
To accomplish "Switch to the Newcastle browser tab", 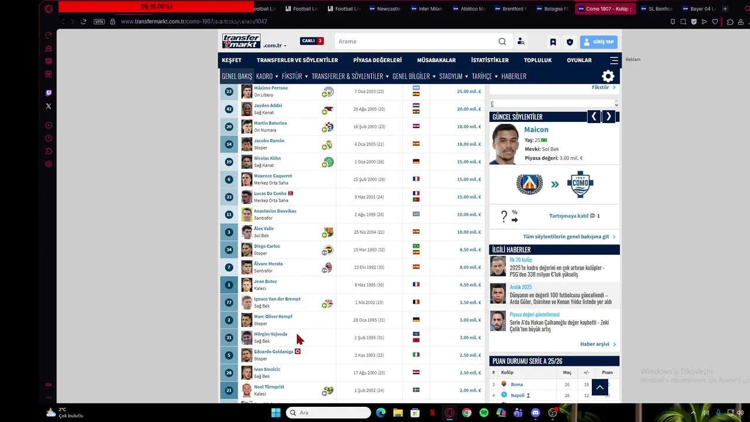I will (x=385, y=9).
